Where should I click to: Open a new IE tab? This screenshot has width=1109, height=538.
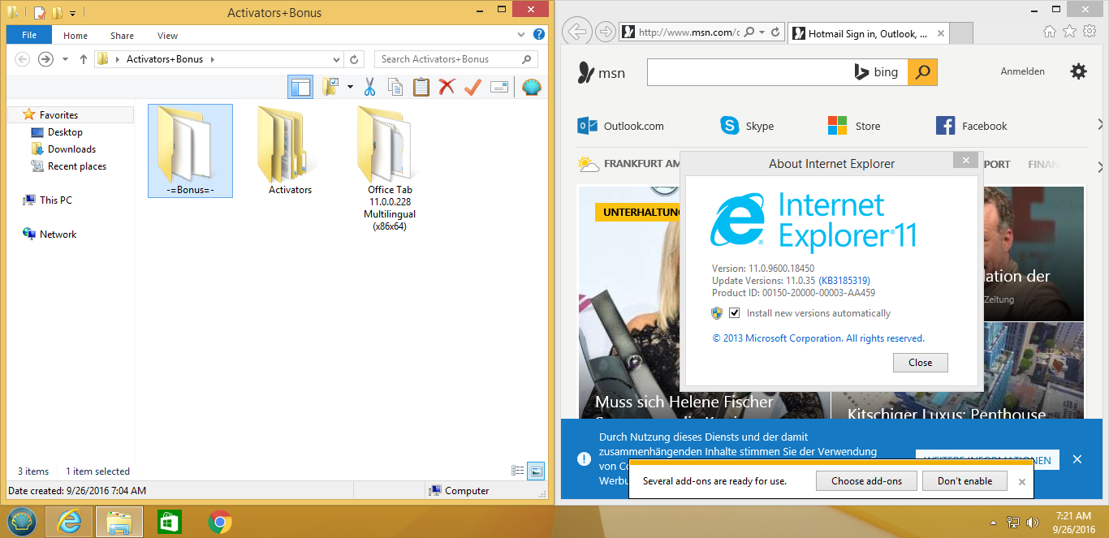point(961,33)
